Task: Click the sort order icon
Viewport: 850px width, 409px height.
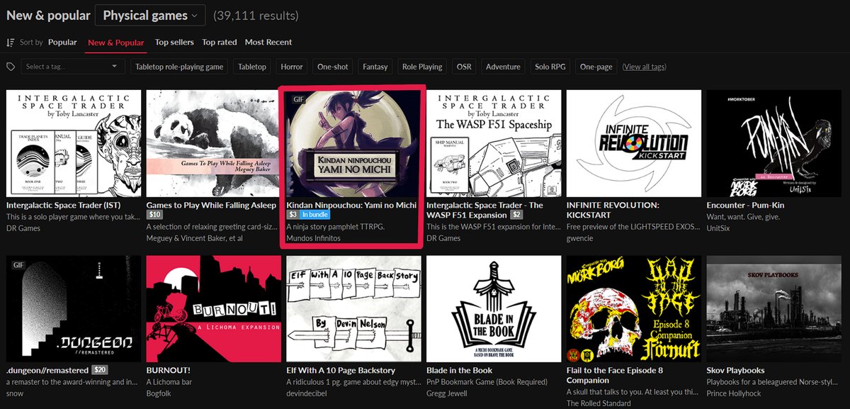Action: (11, 43)
